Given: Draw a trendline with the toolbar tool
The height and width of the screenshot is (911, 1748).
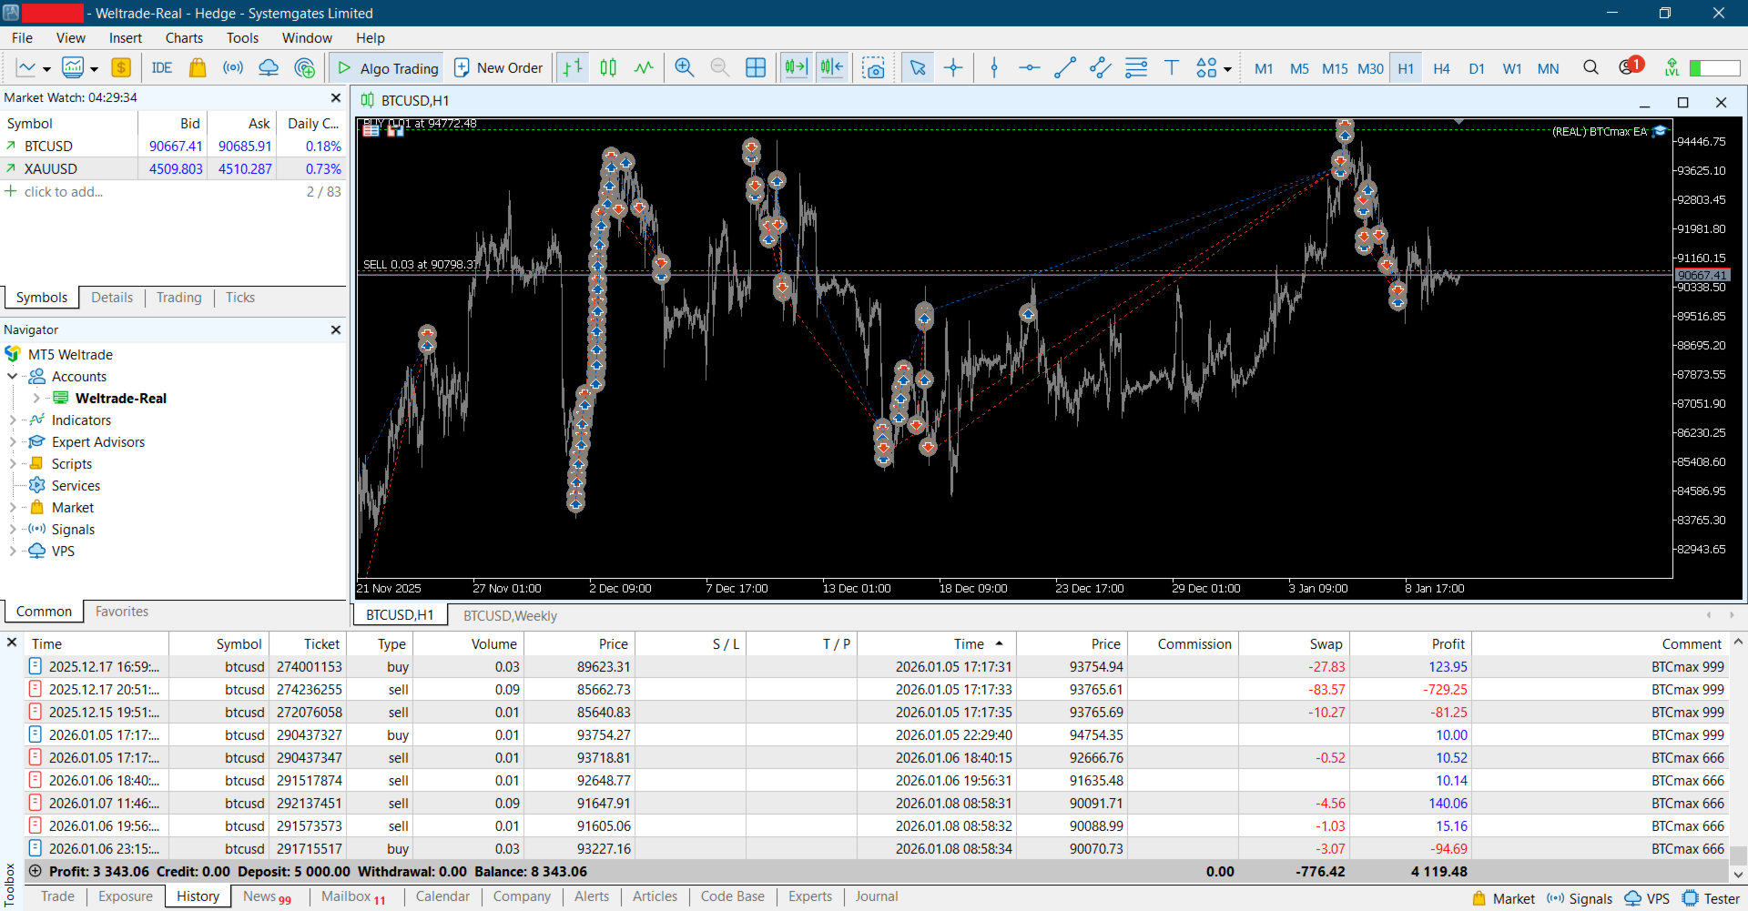Looking at the screenshot, I should coord(1064,68).
